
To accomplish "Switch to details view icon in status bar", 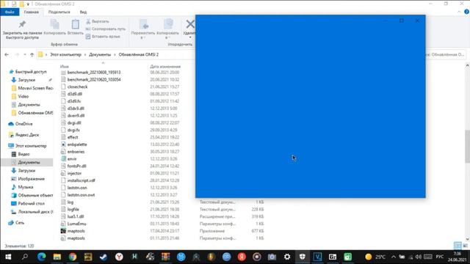I will coord(458,246).
